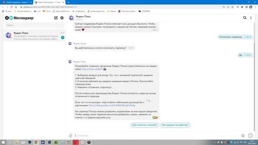Image resolution: width=258 pixels, height=145 pixels.
Task: Click the unread badge on Яндекс Плюс chat
Action: pos(62,37)
